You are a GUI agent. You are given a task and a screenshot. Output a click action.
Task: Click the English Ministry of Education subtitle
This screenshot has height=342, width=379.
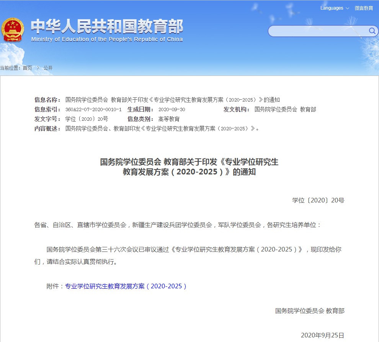(x=107, y=39)
